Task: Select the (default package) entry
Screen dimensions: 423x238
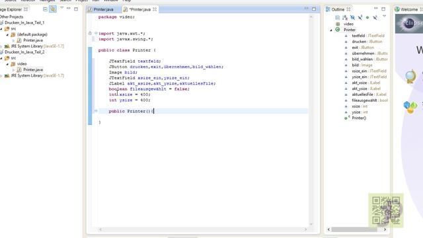Action: (32, 34)
